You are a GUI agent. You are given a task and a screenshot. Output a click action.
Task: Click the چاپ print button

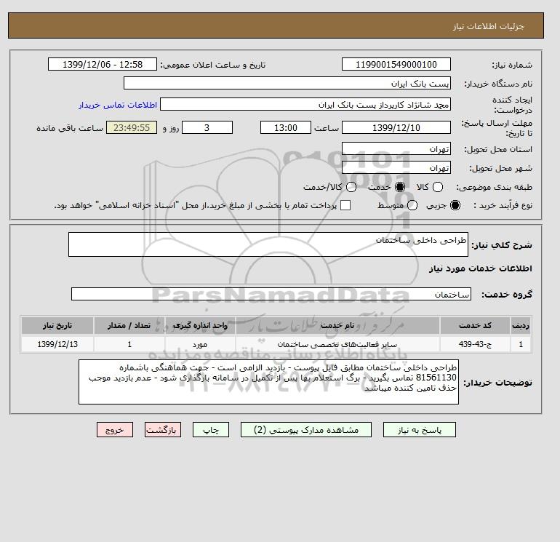[211, 430]
